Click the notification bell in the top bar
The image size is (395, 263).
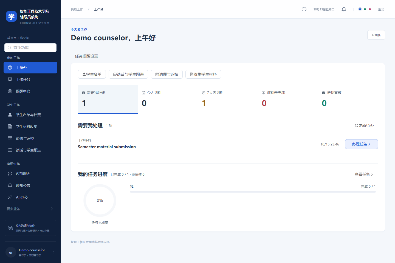point(344,9)
